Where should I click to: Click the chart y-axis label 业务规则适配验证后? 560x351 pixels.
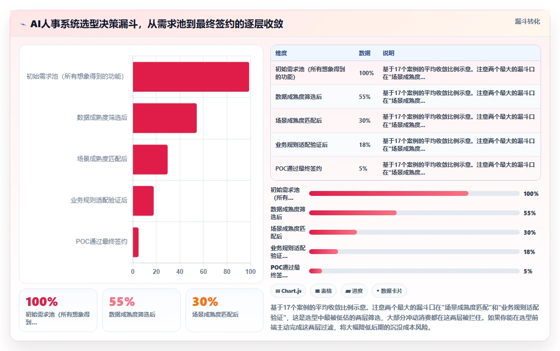pos(99,200)
